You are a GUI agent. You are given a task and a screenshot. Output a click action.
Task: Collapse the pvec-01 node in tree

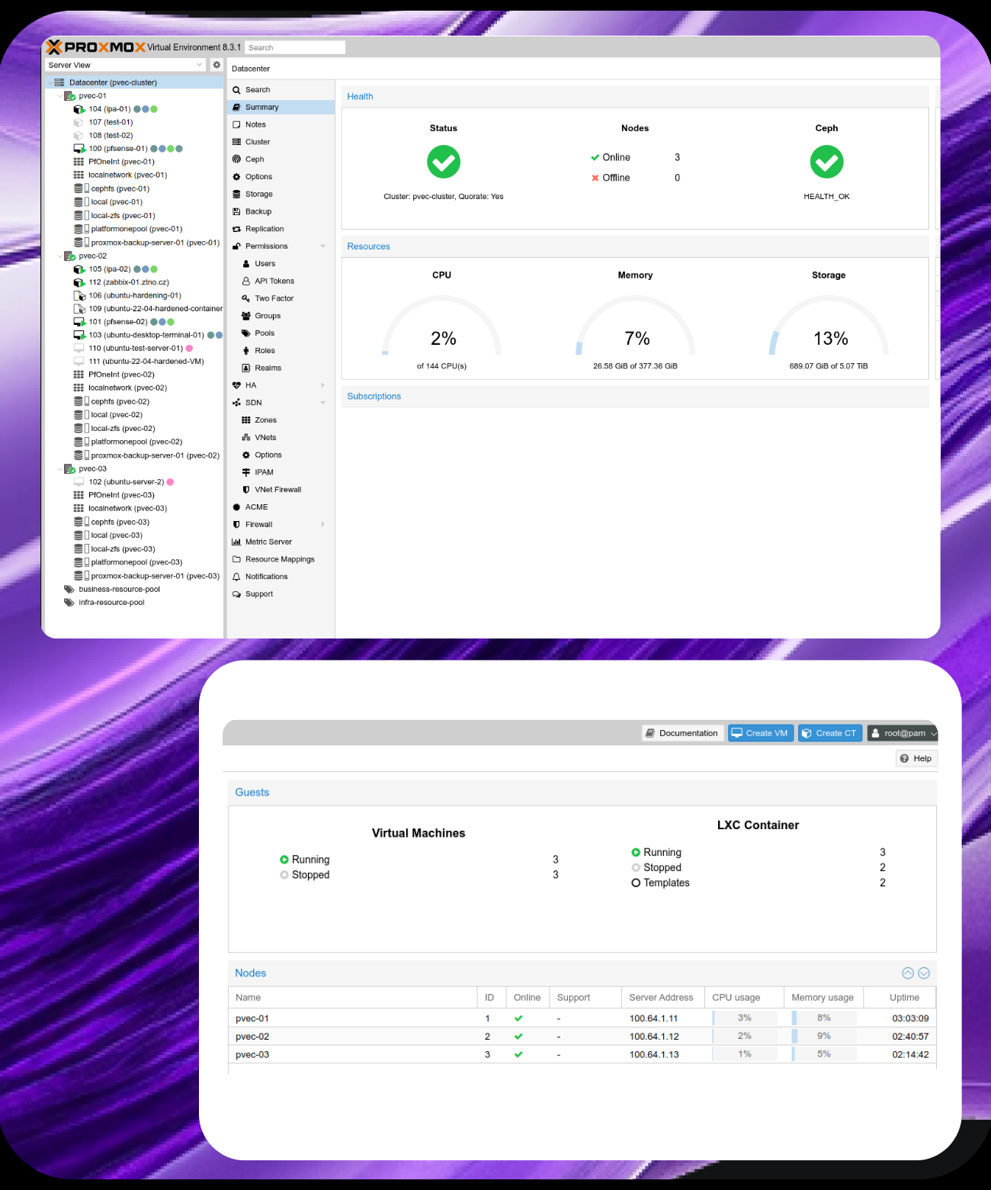(60, 96)
